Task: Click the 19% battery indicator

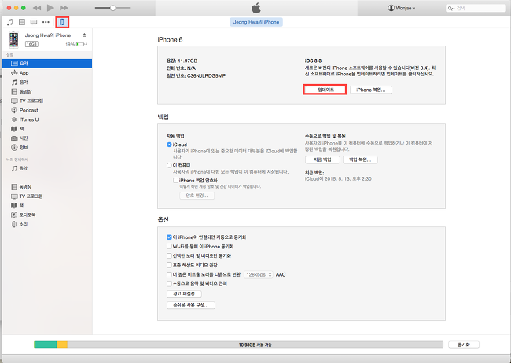Action: (76, 44)
